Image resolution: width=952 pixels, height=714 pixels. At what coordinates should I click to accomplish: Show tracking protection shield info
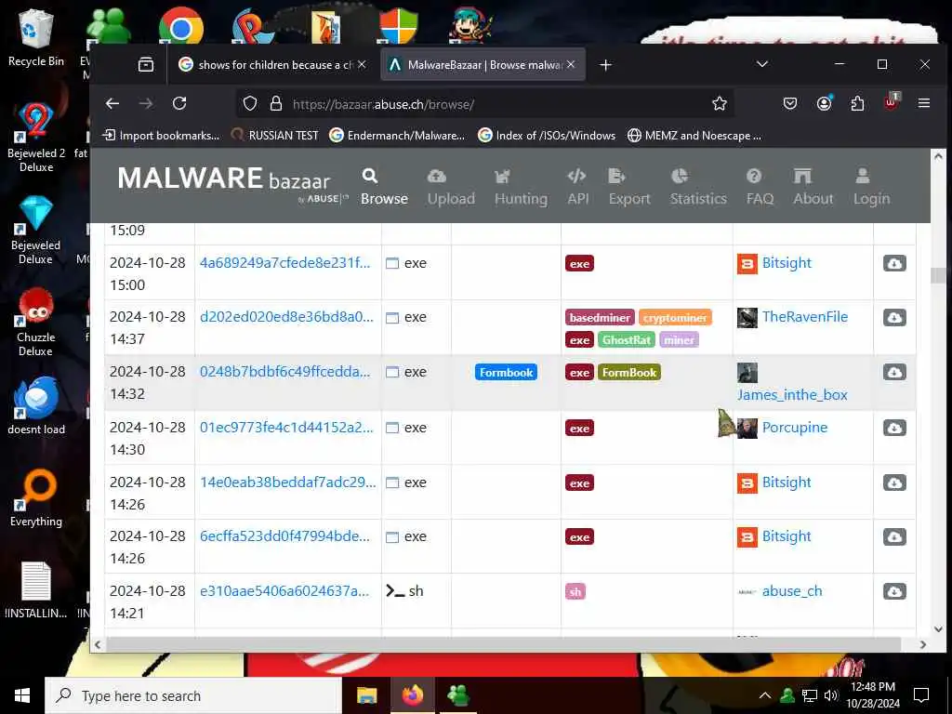click(x=250, y=104)
